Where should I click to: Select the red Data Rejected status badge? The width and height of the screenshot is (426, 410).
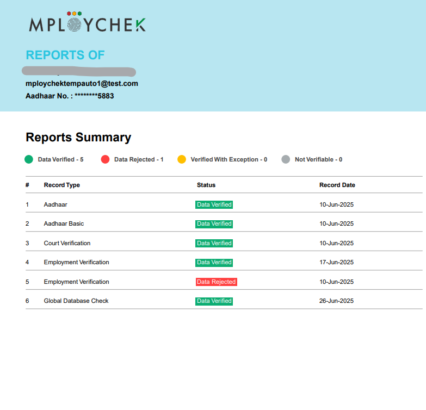click(216, 282)
